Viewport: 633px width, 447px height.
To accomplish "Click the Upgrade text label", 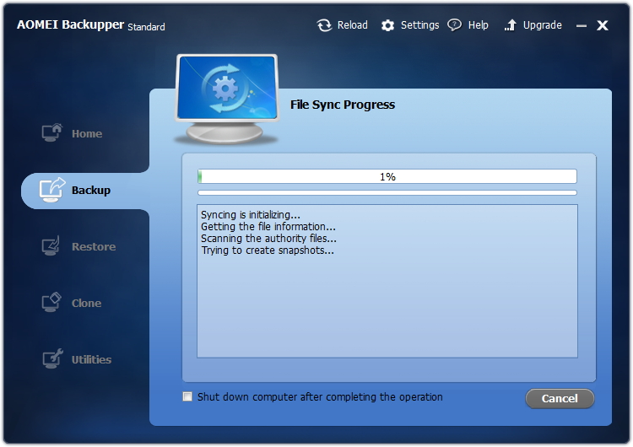I will click(x=542, y=25).
